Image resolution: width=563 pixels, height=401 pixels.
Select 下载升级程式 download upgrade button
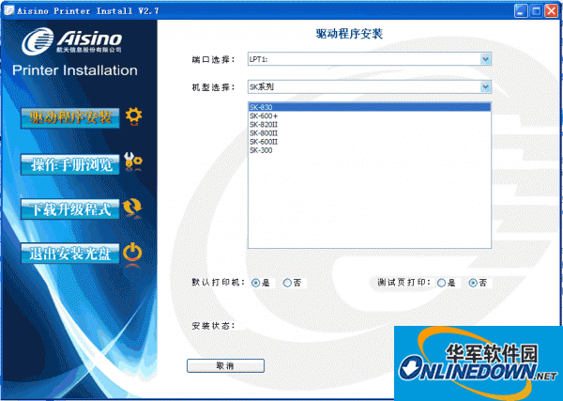[70, 208]
